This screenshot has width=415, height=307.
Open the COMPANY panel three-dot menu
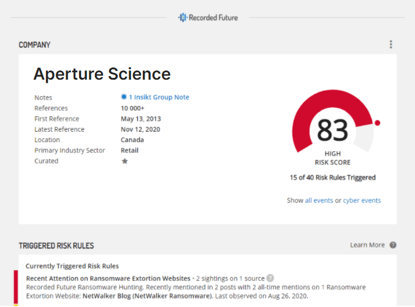390,44
